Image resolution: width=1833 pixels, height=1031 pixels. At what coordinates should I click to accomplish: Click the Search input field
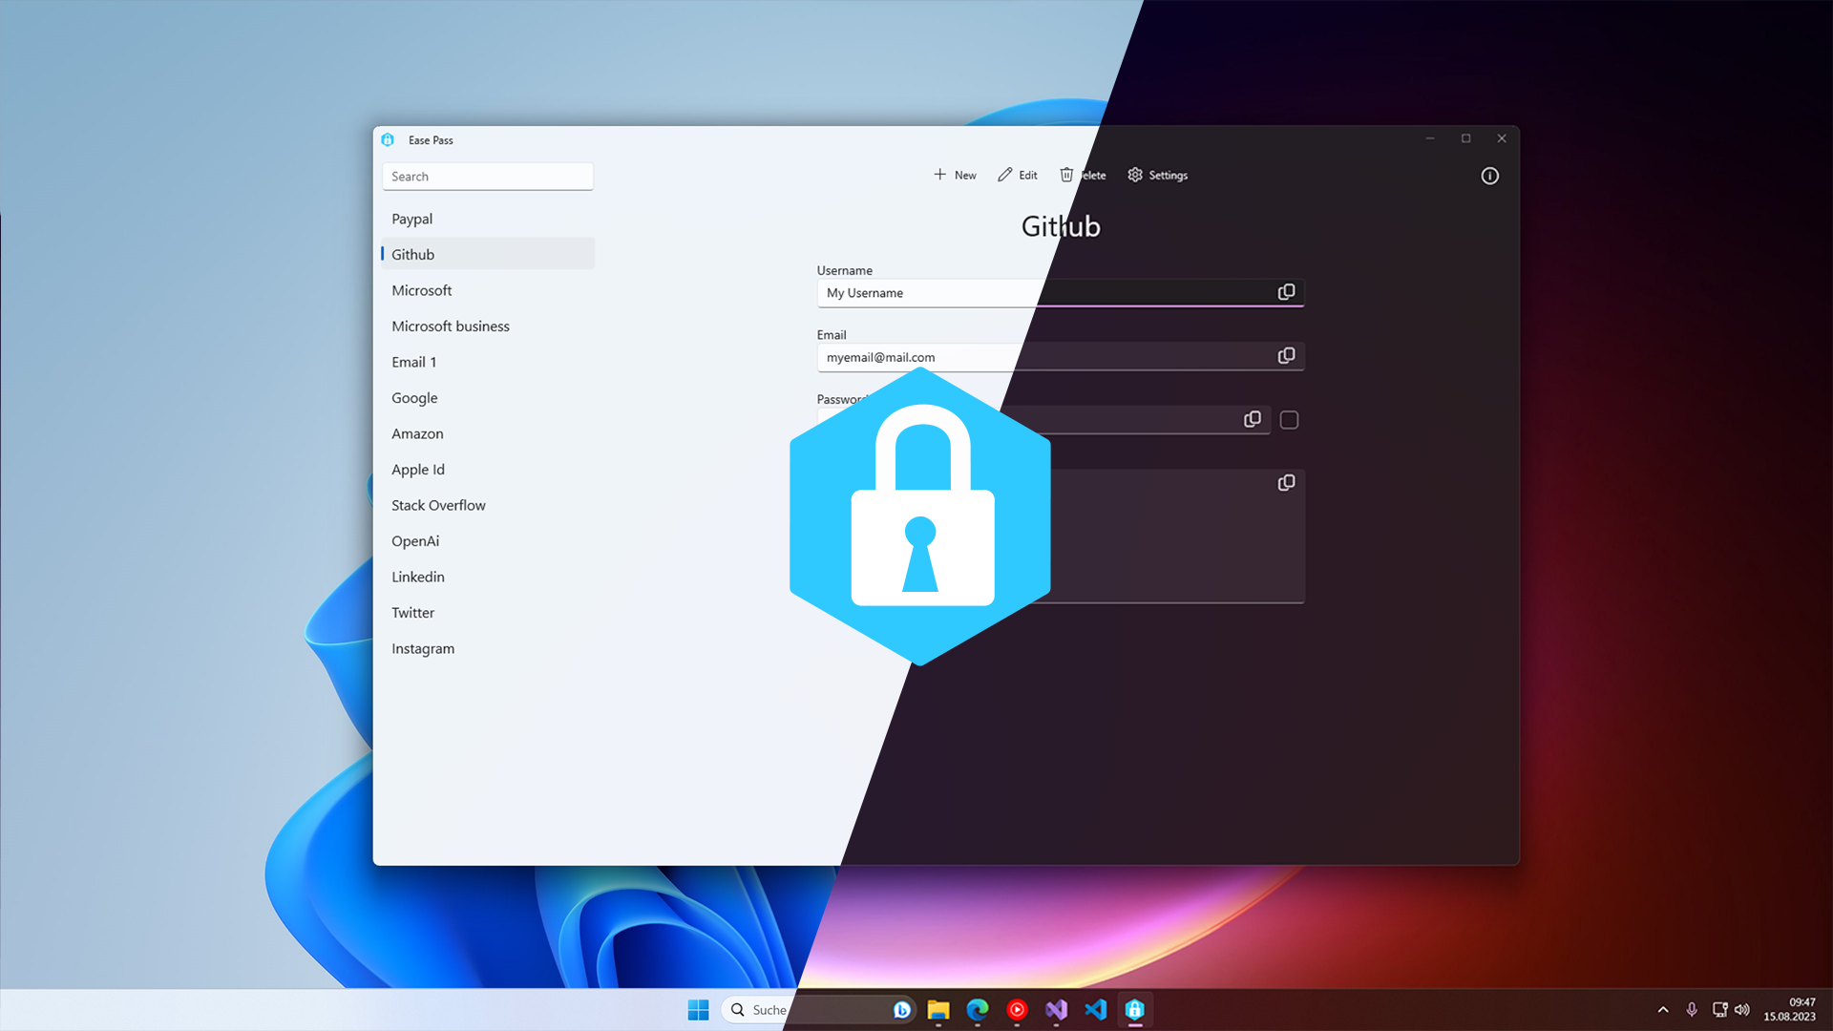click(487, 177)
